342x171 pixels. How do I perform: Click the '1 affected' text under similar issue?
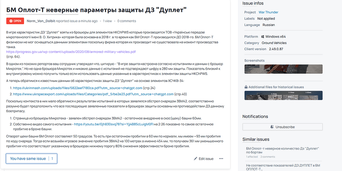252,157
